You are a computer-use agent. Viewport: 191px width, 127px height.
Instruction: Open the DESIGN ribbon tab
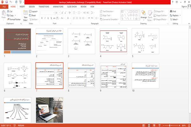[32, 7]
